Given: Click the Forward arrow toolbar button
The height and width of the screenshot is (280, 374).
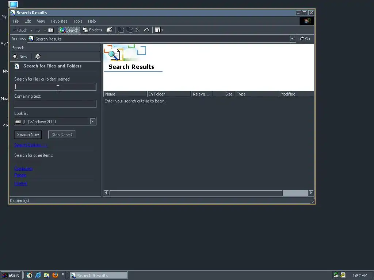Looking at the screenshot, I should [38, 30].
